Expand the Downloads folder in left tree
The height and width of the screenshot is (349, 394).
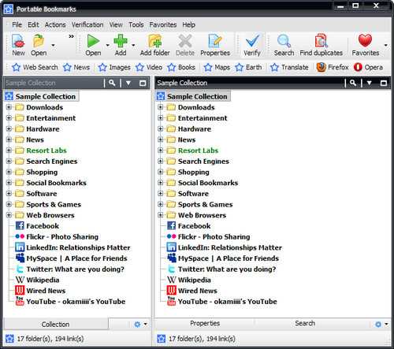point(9,107)
